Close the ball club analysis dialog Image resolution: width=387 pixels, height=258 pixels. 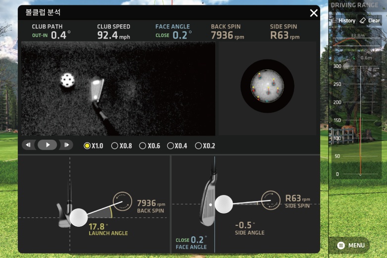click(x=314, y=13)
